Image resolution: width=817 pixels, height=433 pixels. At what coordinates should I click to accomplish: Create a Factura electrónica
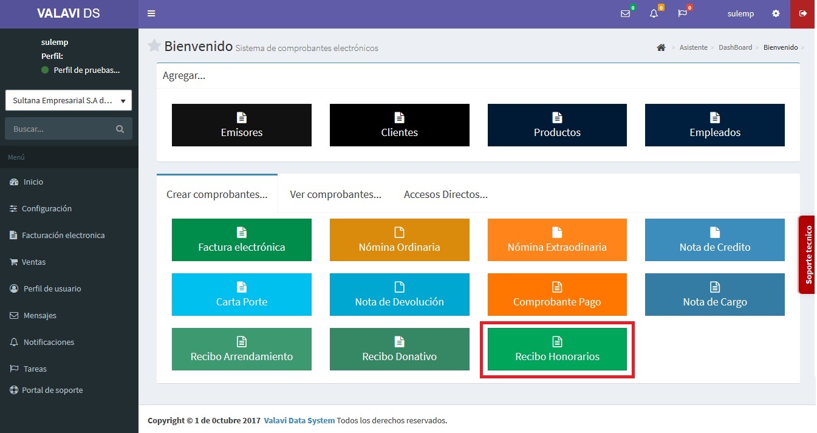[x=241, y=240]
